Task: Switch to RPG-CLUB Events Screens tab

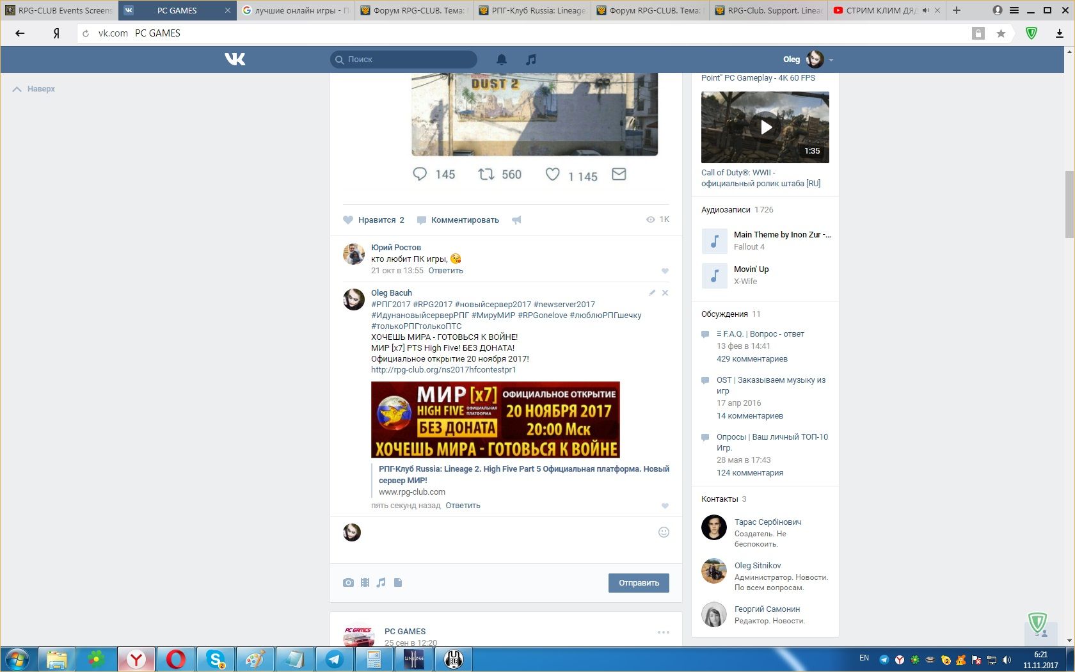Action: pos(59,10)
